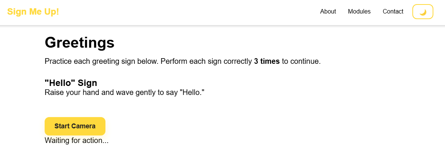Toggle dark mode with the moon icon
The height and width of the screenshot is (164, 445).
pyautogui.click(x=423, y=12)
